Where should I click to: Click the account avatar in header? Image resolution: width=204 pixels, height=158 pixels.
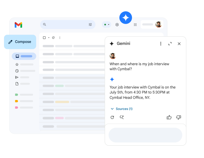point(158,24)
